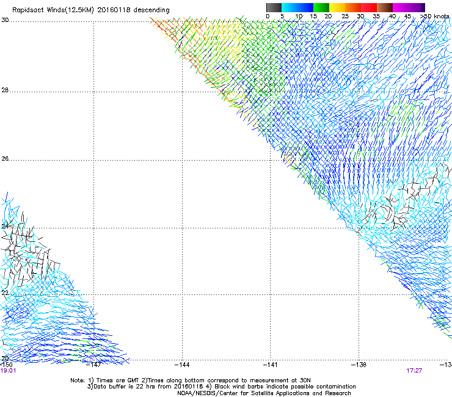Screen dimensions: 452x397
Task: Pick the red 30-35 knots color segment
Action: click(369, 7)
